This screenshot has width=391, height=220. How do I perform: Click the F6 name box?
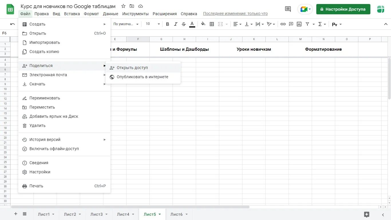tap(5, 33)
